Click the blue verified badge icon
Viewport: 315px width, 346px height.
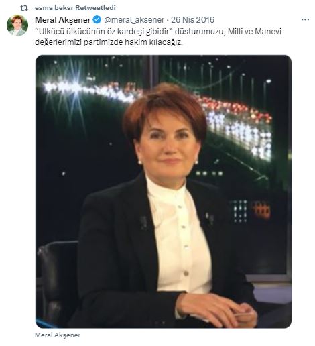point(97,20)
